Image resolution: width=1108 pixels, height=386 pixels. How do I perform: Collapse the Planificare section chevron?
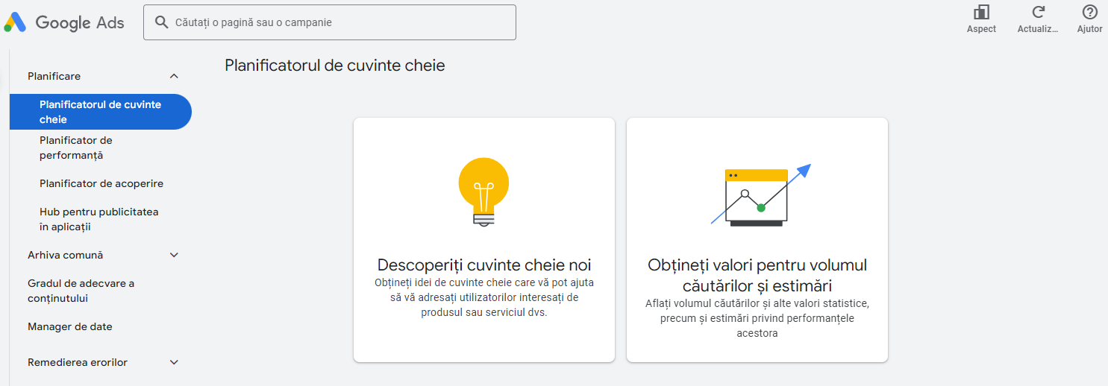point(174,76)
